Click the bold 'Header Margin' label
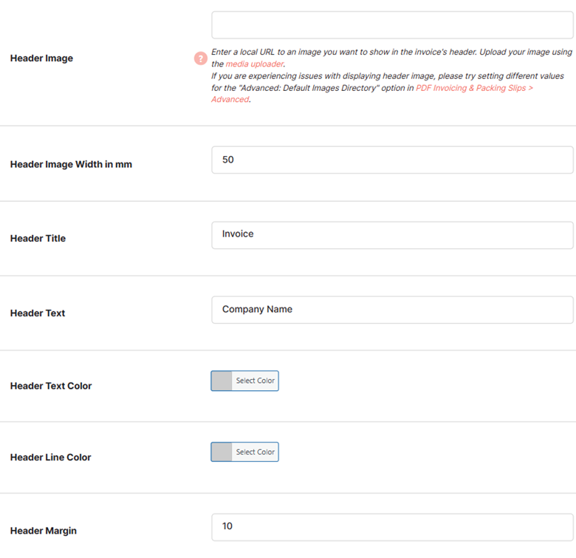 click(x=44, y=531)
